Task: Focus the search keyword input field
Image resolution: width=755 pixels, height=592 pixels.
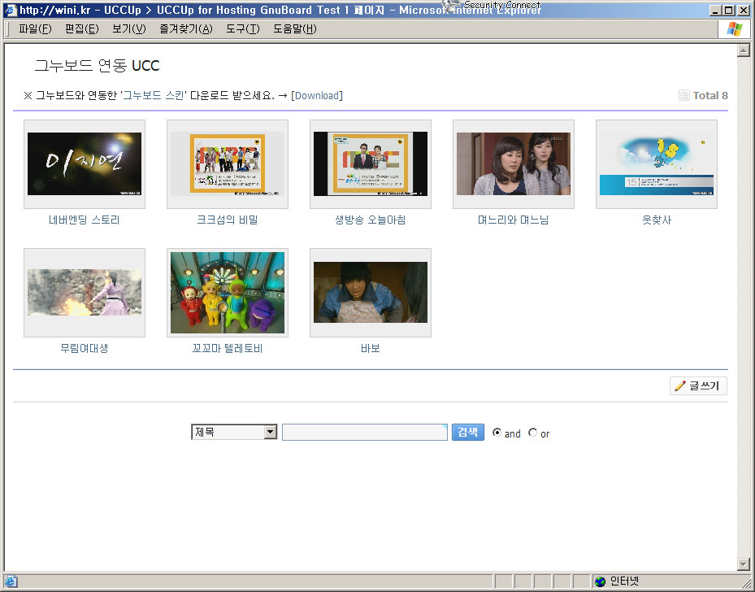Action: 365,432
